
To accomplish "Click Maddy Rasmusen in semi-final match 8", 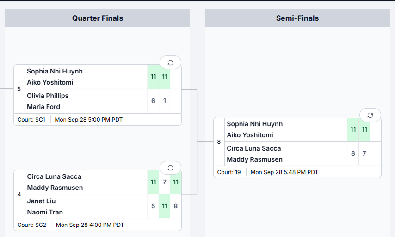I will click(x=254, y=159).
